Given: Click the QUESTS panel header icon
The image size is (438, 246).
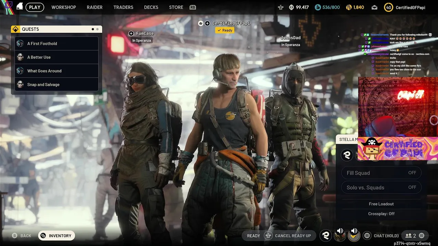Looking at the screenshot, I should pyautogui.click(x=15, y=29).
